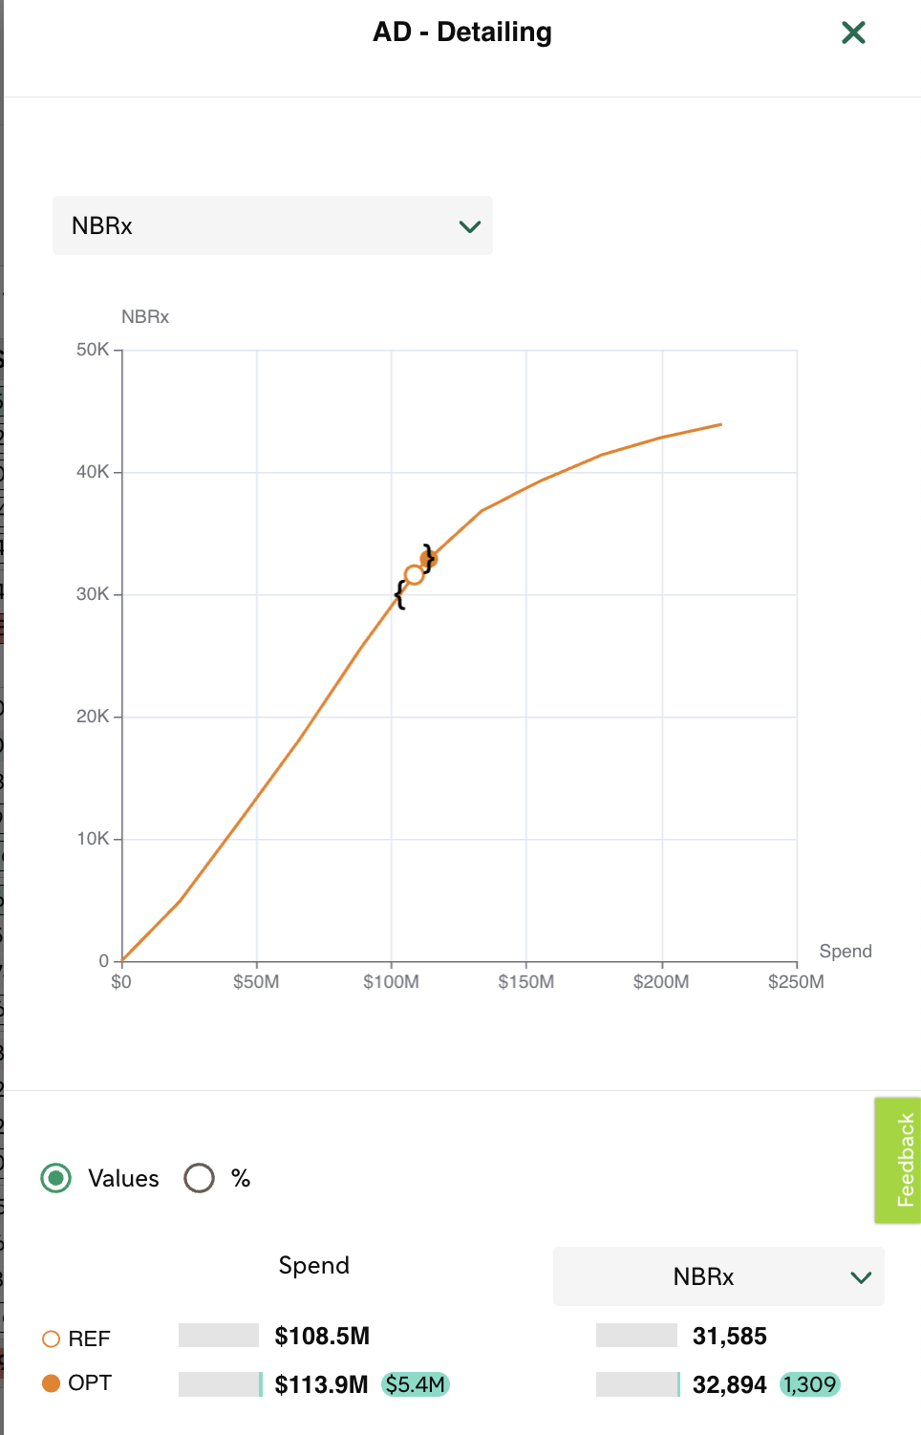Screen dimensions: 921x1435
Task: Click the hollow REF point on curve
Action: pyautogui.click(x=414, y=575)
